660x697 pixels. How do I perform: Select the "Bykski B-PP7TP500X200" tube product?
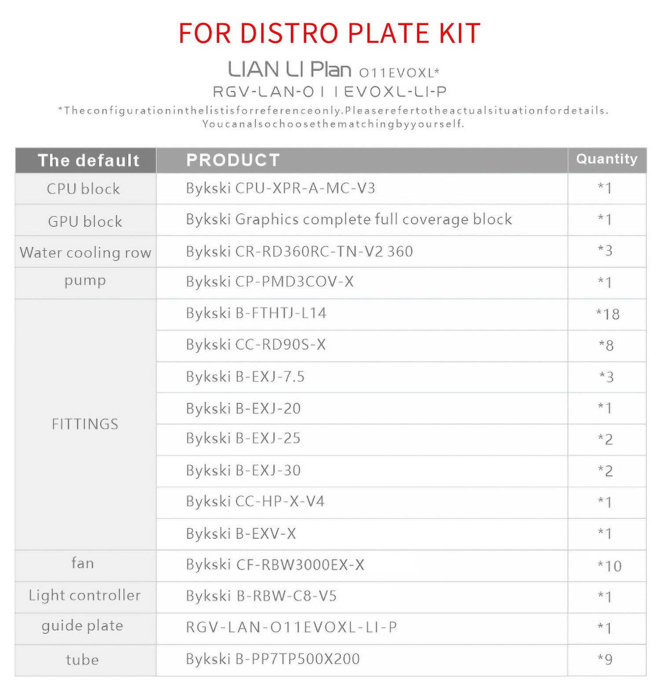coord(273,659)
